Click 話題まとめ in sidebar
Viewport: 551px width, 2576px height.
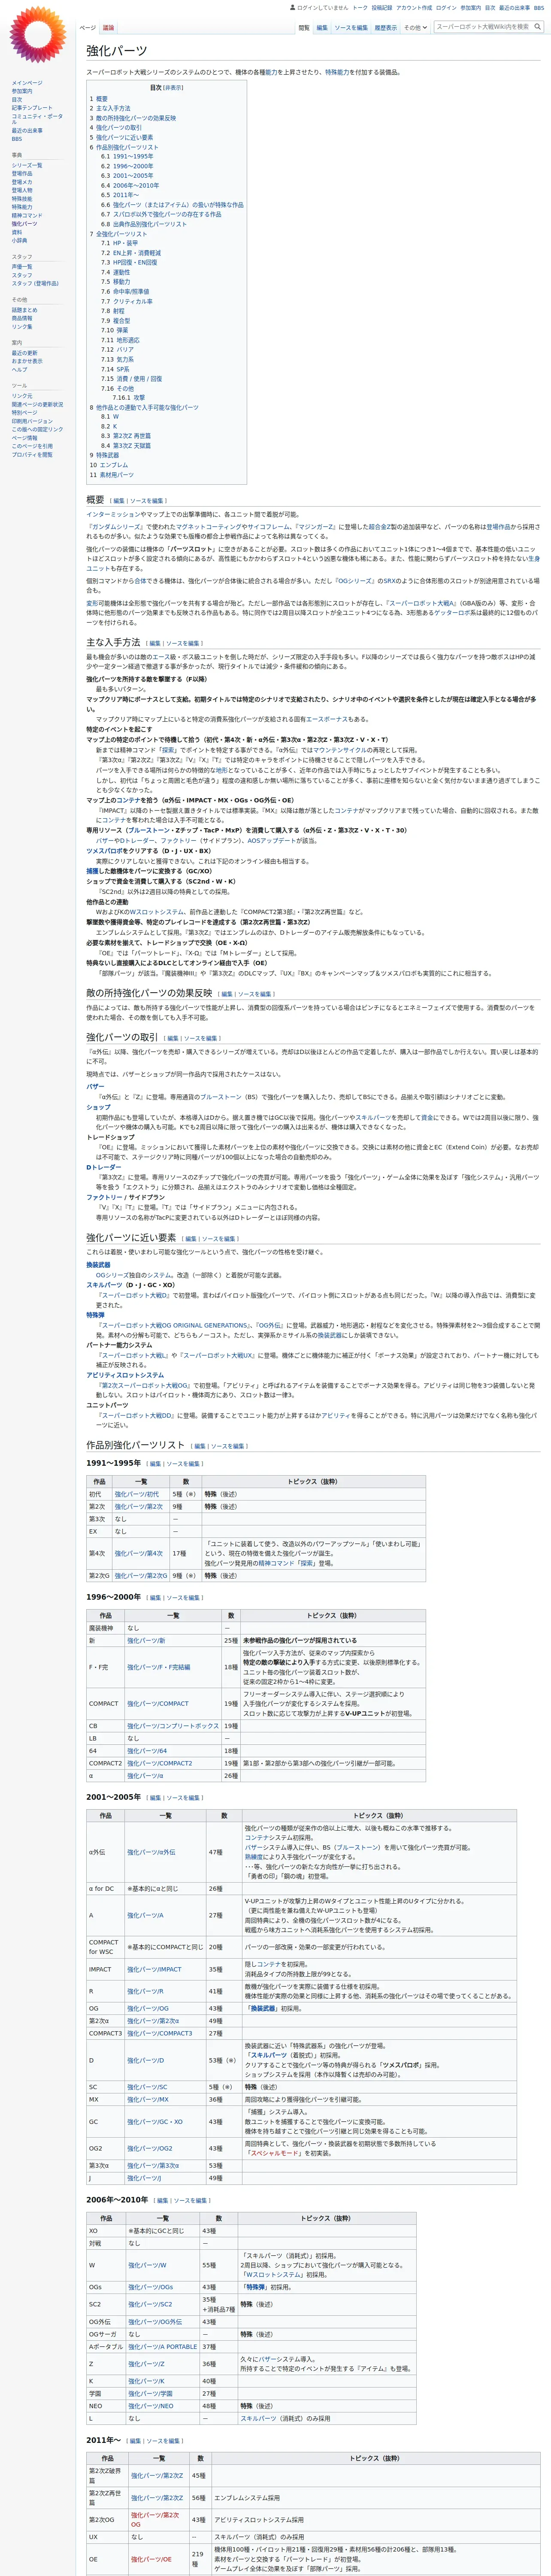pos(24,310)
